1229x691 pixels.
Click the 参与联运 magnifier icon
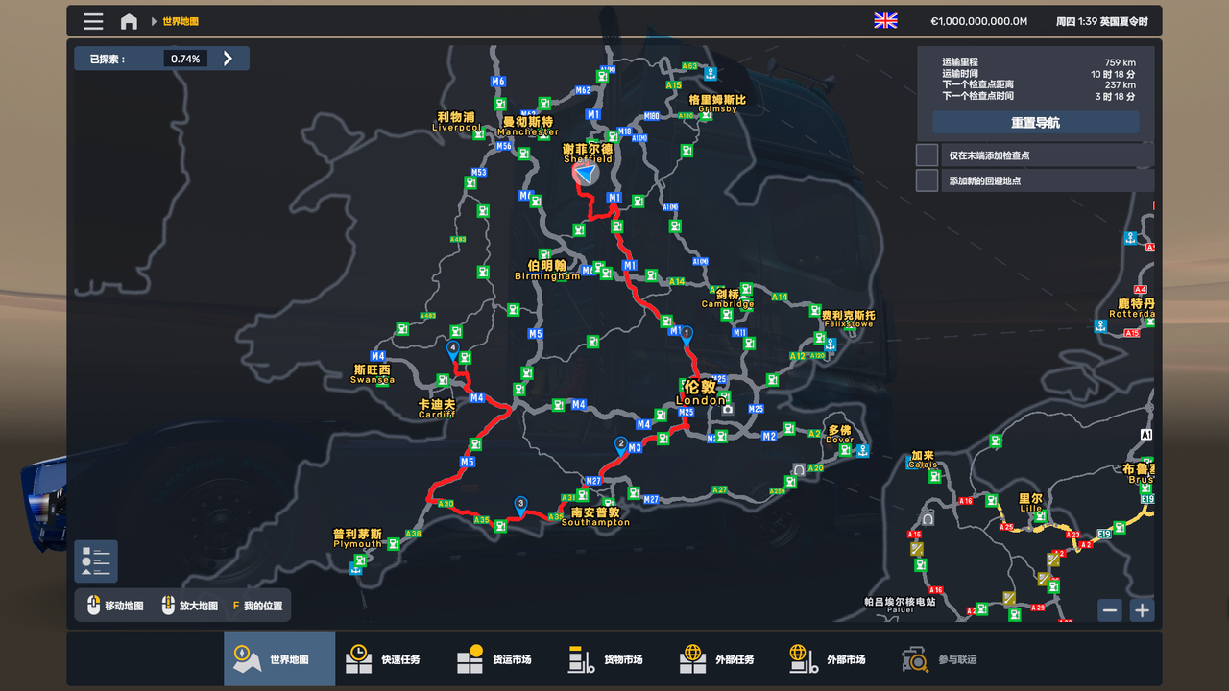pyautogui.click(x=915, y=659)
